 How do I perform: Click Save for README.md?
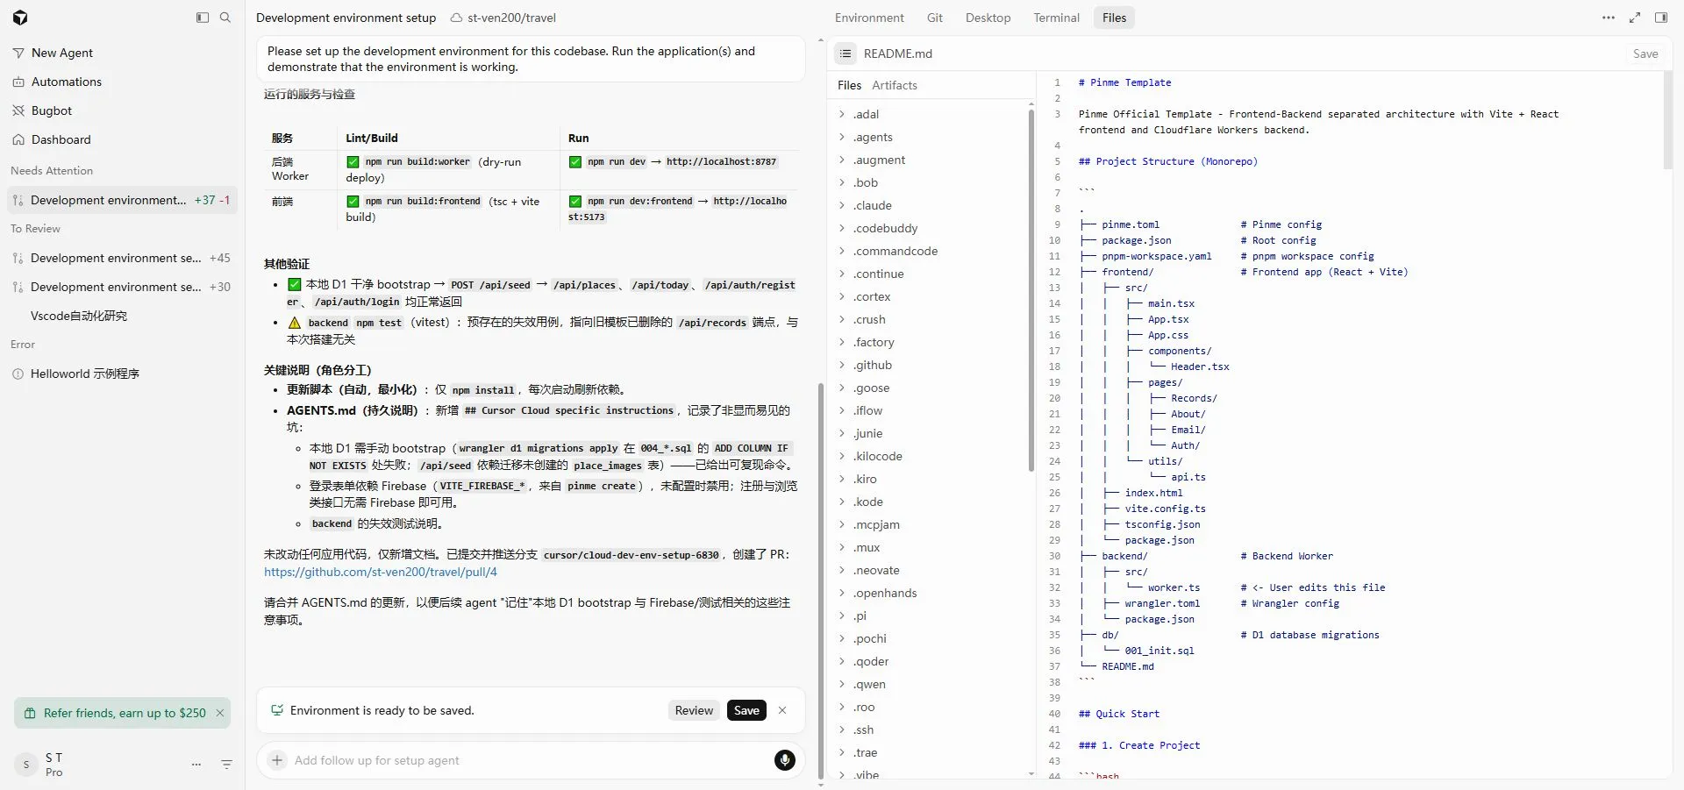1645,53
